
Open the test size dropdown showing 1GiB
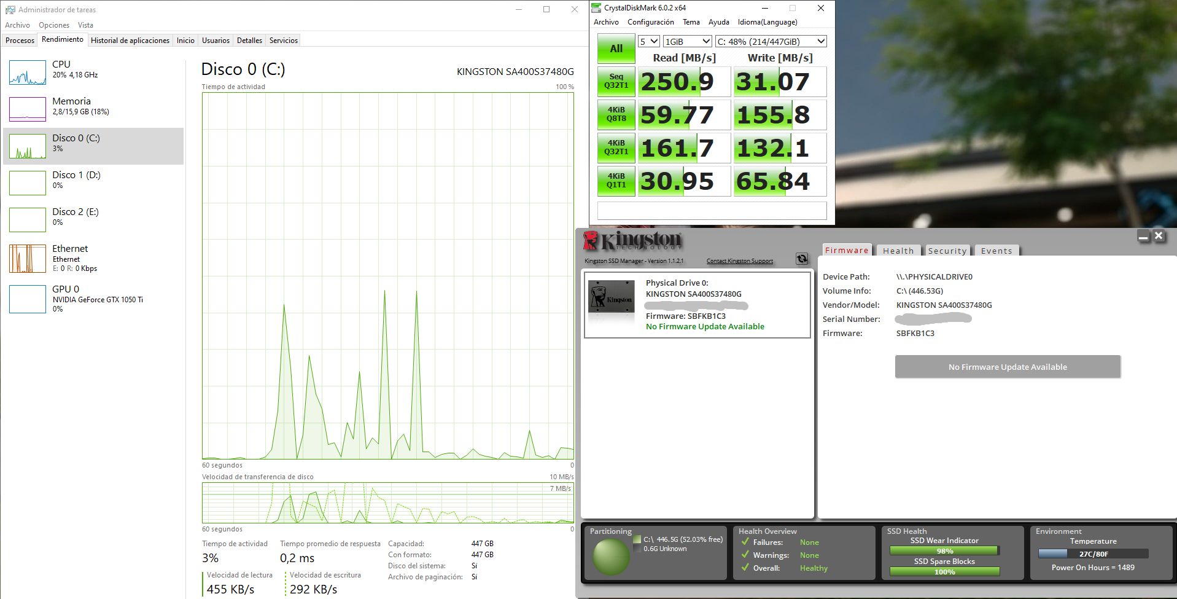click(688, 41)
